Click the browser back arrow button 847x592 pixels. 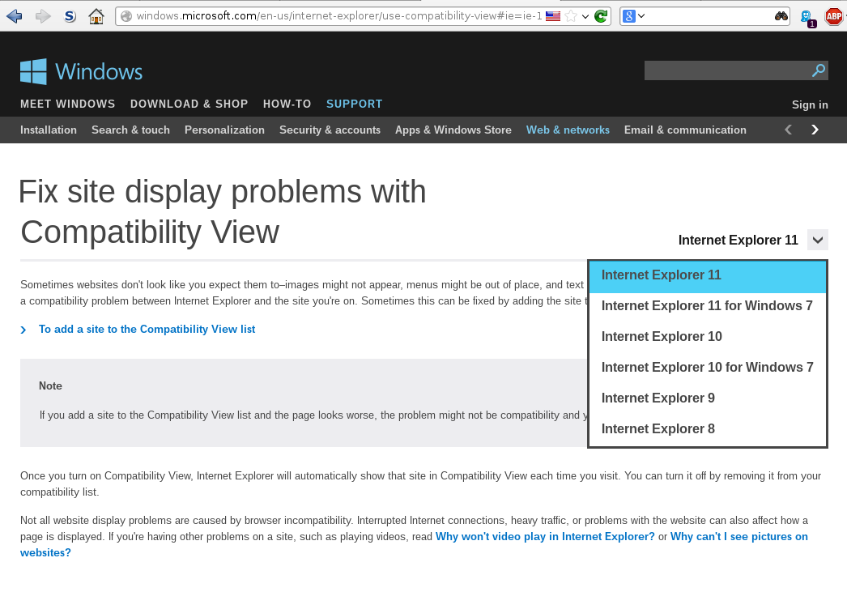[14, 15]
